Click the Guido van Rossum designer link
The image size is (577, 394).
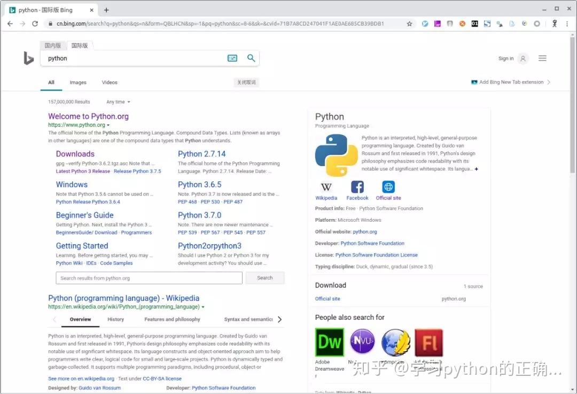[100, 388]
